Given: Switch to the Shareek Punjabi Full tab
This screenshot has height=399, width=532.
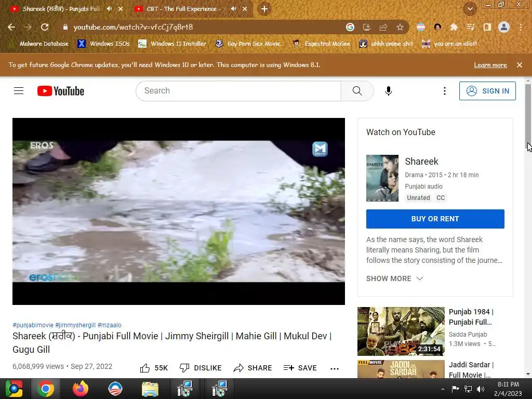Looking at the screenshot, I should (61, 9).
